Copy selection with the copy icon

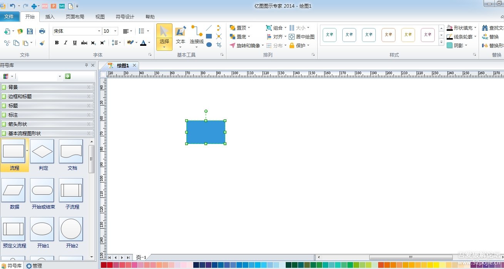(x=16, y=43)
